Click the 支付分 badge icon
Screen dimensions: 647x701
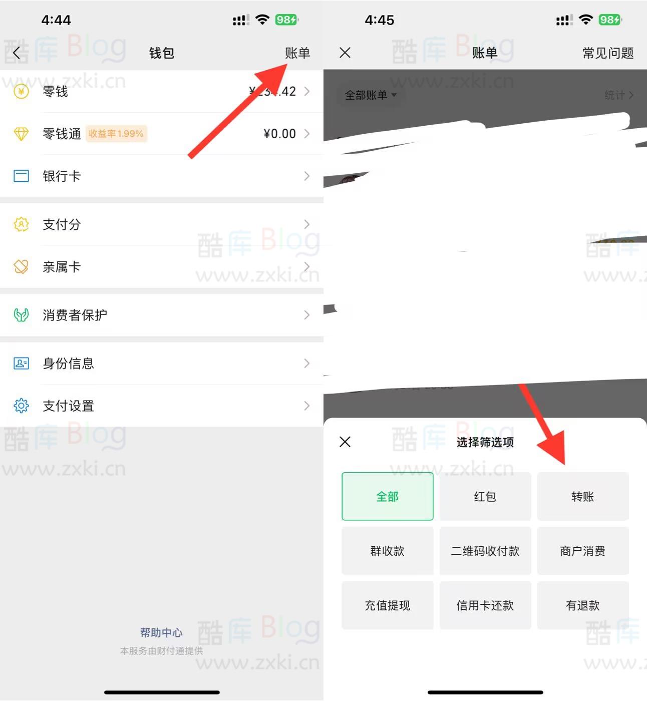(21, 225)
